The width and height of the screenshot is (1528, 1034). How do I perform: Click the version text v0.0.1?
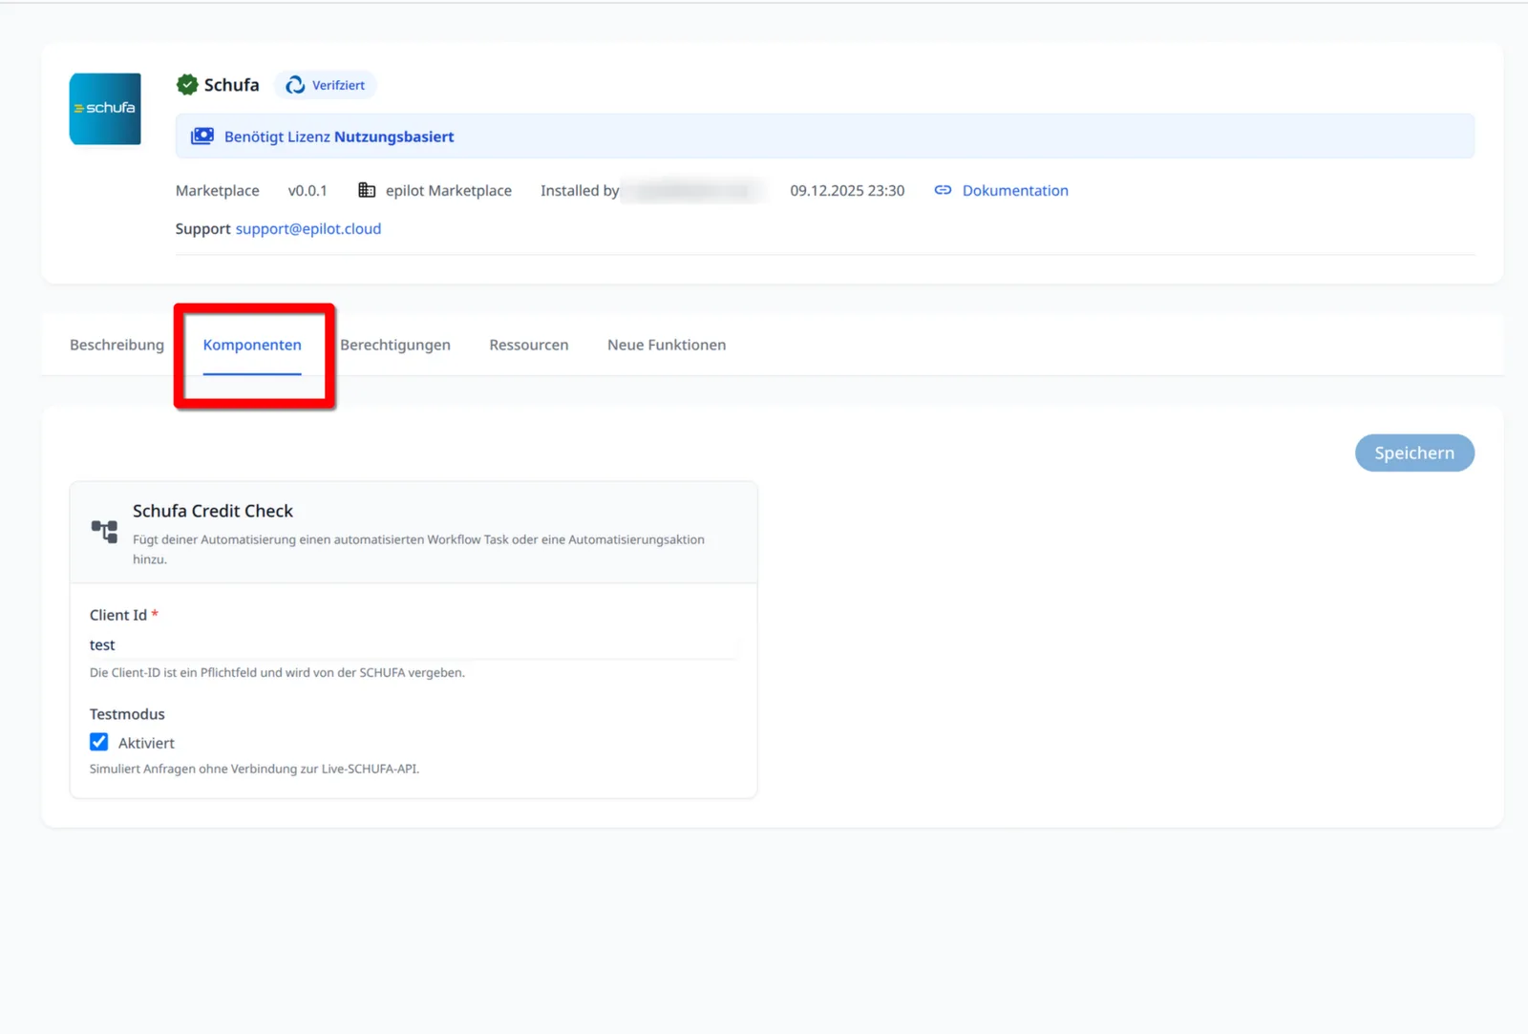[308, 190]
